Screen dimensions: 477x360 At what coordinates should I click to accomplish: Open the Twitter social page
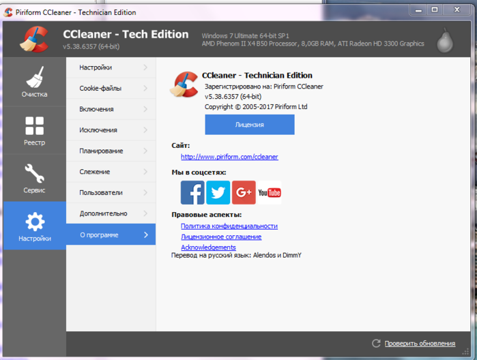click(218, 192)
